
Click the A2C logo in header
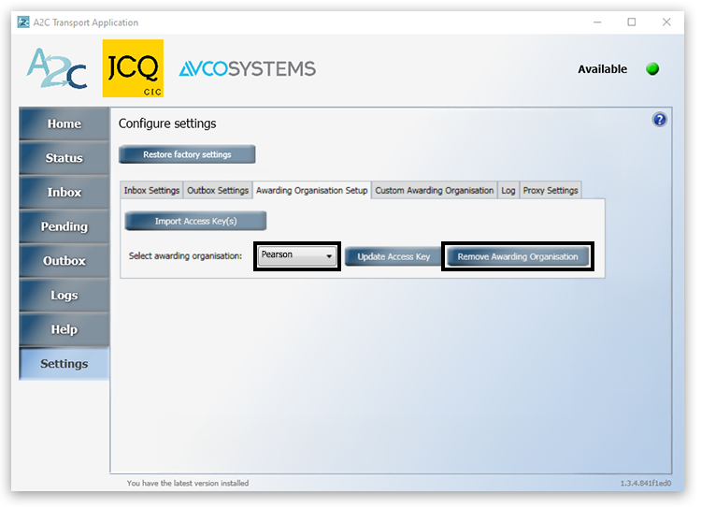point(56,69)
